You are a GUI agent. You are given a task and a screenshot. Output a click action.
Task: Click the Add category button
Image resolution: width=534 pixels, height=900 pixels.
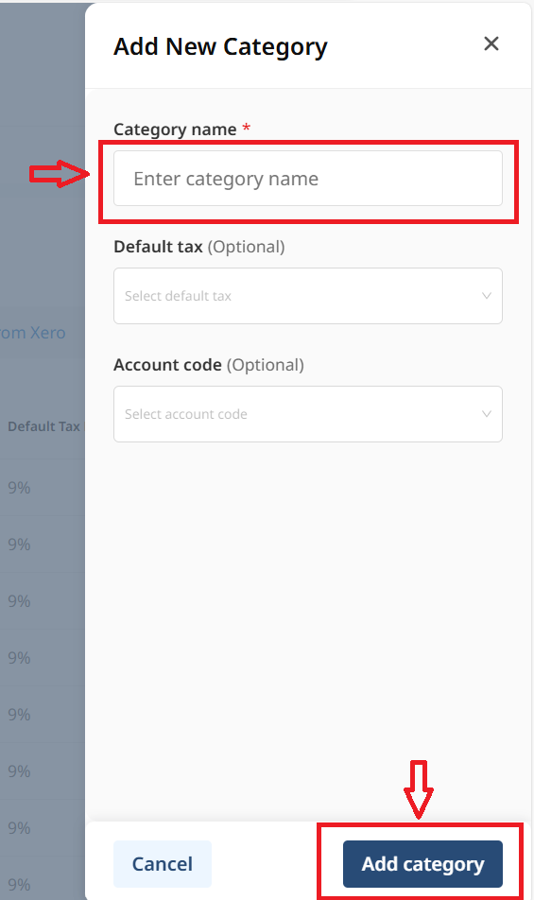(422, 864)
